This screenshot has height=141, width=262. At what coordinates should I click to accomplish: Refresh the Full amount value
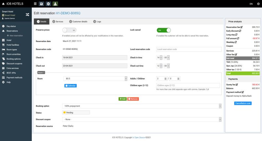pyautogui.click(x=238, y=38)
